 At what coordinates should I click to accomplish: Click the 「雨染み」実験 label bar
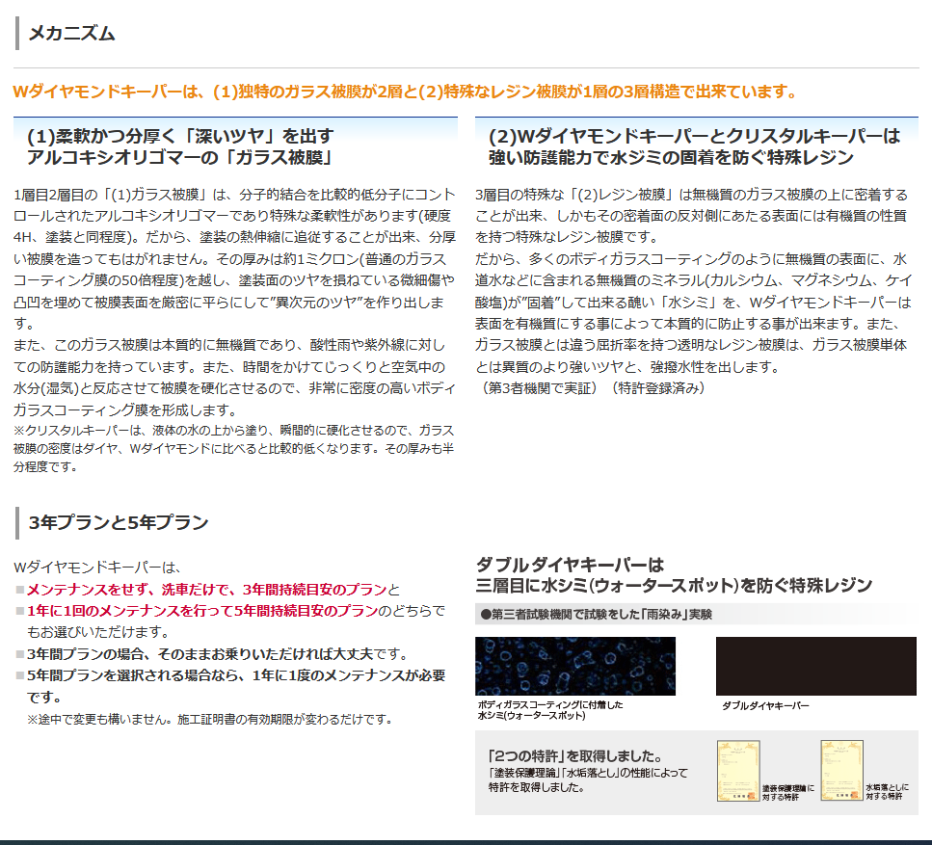pyautogui.click(x=596, y=614)
